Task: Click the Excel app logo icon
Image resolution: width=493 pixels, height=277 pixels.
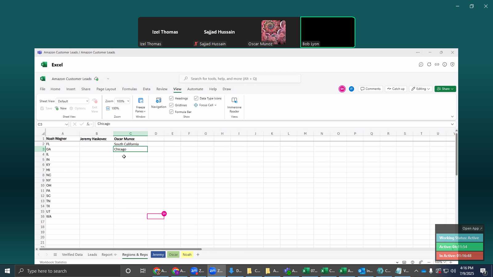Action: pos(43,79)
